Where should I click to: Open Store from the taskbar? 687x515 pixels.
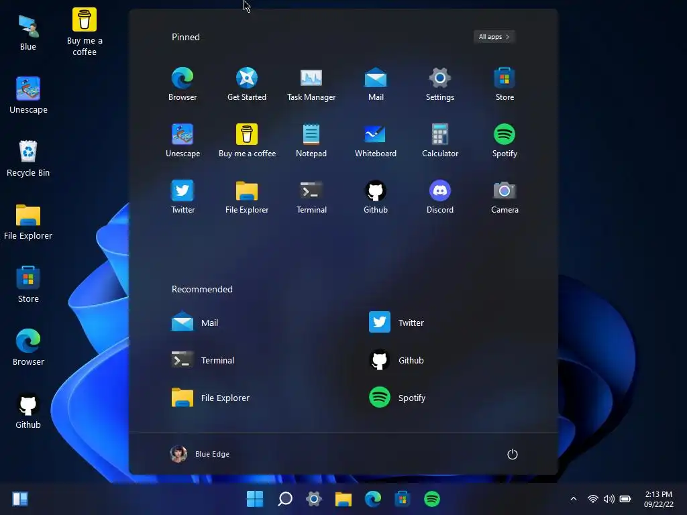coord(403,499)
